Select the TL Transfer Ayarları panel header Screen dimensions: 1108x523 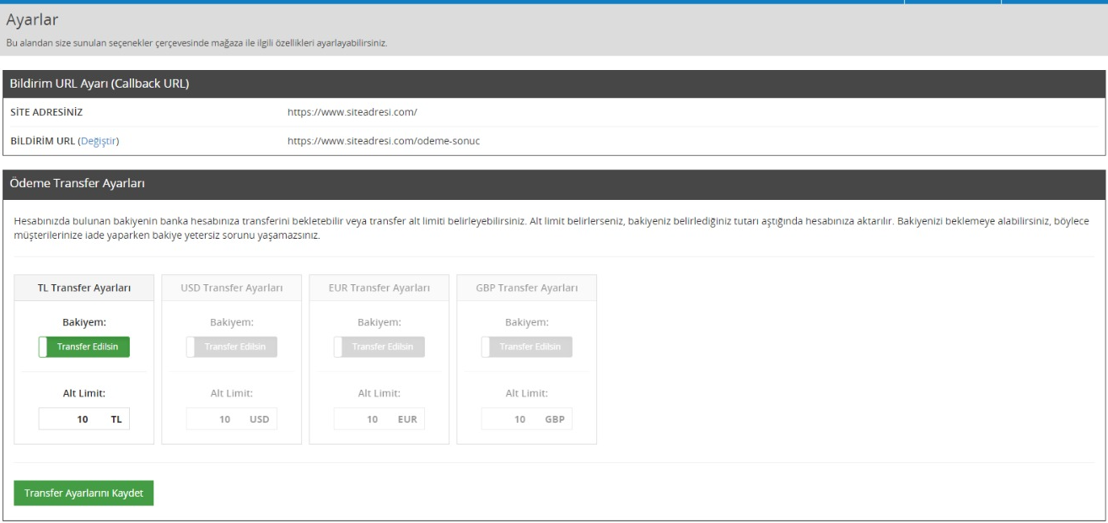pyautogui.click(x=84, y=288)
